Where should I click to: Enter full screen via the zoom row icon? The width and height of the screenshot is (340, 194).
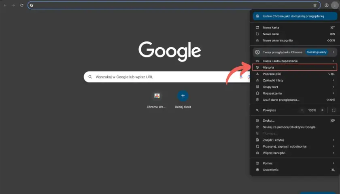pos(334,110)
